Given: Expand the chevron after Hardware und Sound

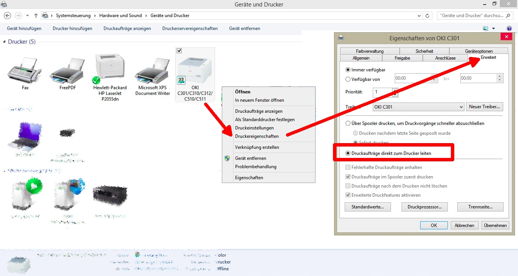Looking at the screenshot, I should [x=146, y=16].
